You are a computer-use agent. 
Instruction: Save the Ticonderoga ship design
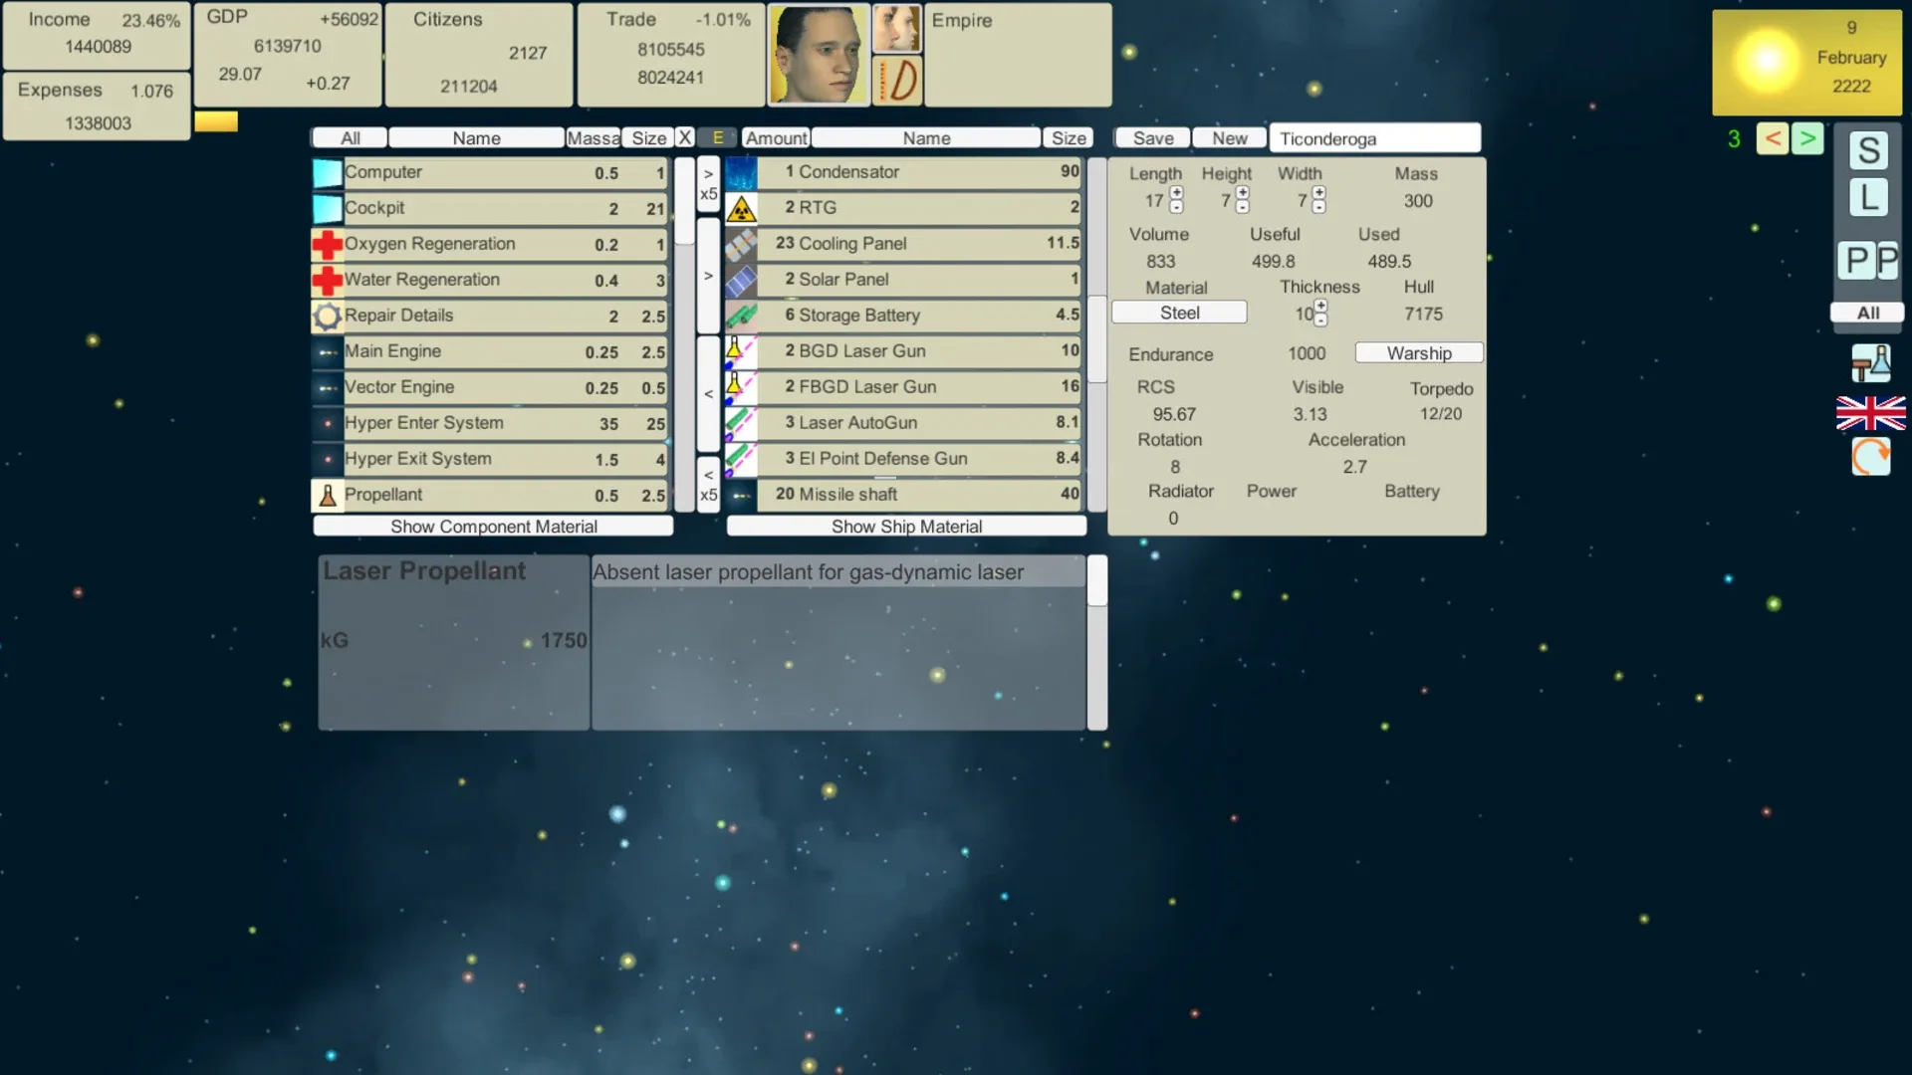point(1152,138)
